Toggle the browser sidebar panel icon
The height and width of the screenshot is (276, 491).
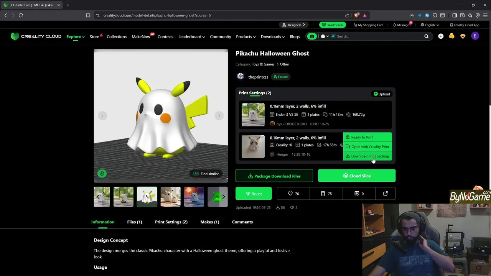(455, 15)
